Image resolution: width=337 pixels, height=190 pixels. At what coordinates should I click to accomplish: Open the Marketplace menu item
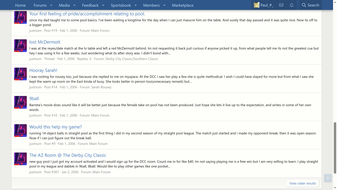[183, 5]
